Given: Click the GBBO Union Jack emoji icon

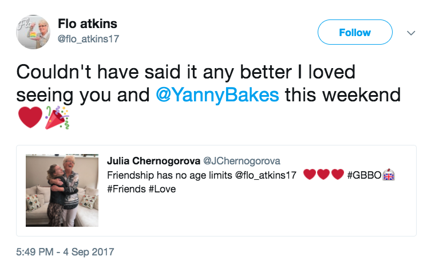Looking at the screenshot, I should (389, 175).
